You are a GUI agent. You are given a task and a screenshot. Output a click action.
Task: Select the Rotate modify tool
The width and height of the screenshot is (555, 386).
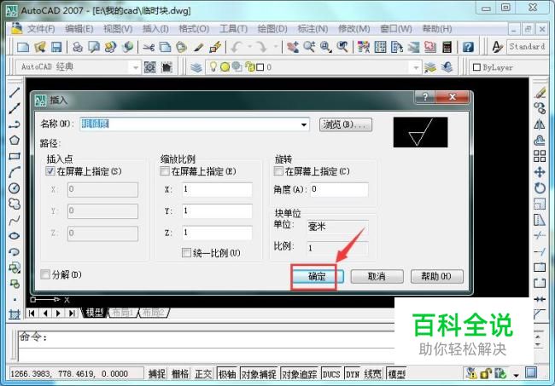coord(540,187)
